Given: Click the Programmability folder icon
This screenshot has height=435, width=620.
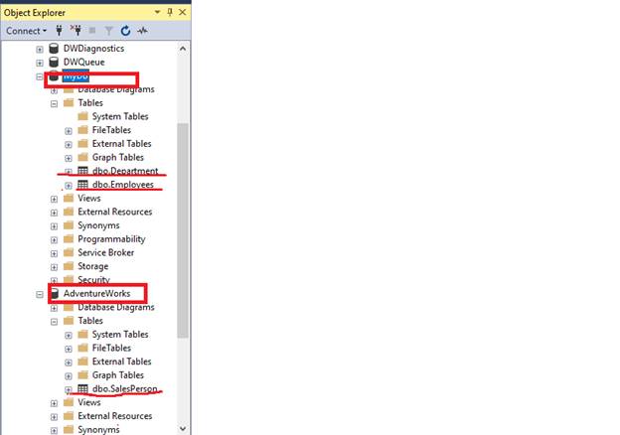Looking at the screenshot, I should [69, 238].
